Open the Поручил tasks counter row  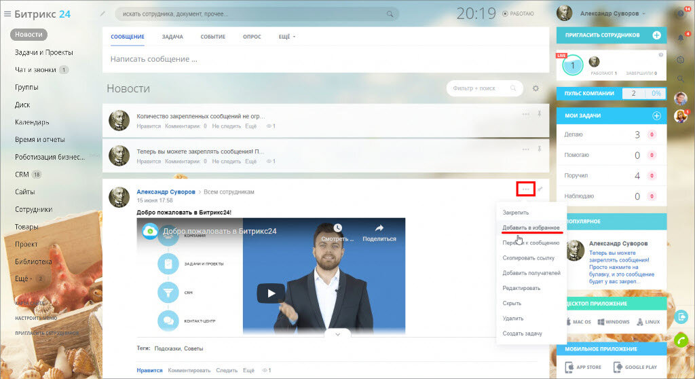tap(612, 175)
